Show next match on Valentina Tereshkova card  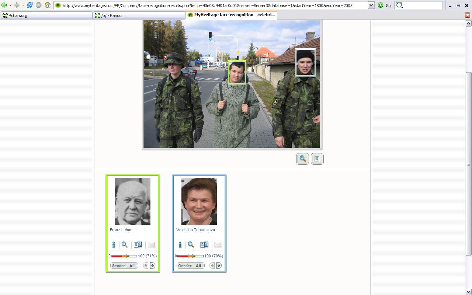coord(219,265)
